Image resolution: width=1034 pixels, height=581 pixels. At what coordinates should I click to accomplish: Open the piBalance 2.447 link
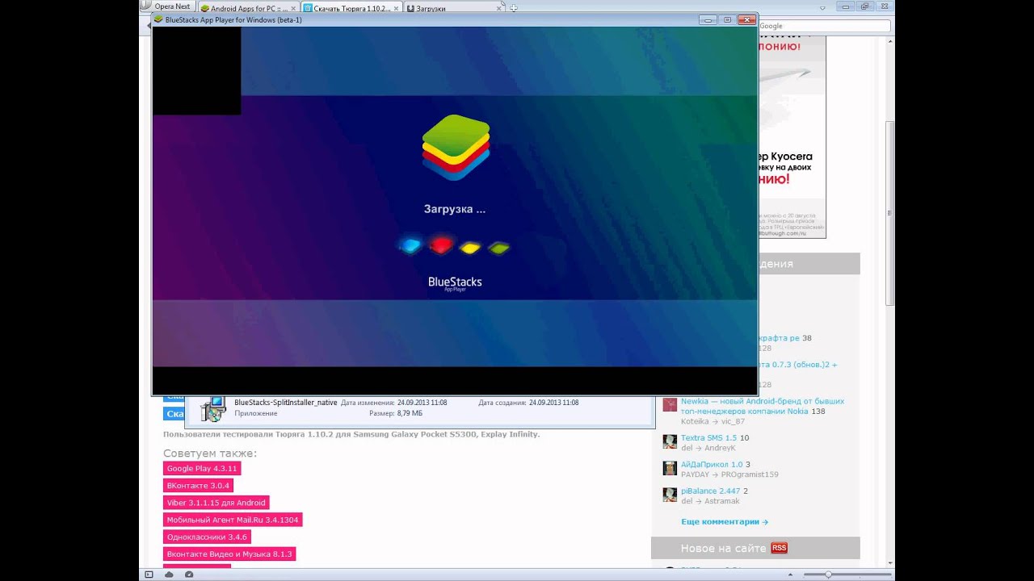[x=710, y=491]
